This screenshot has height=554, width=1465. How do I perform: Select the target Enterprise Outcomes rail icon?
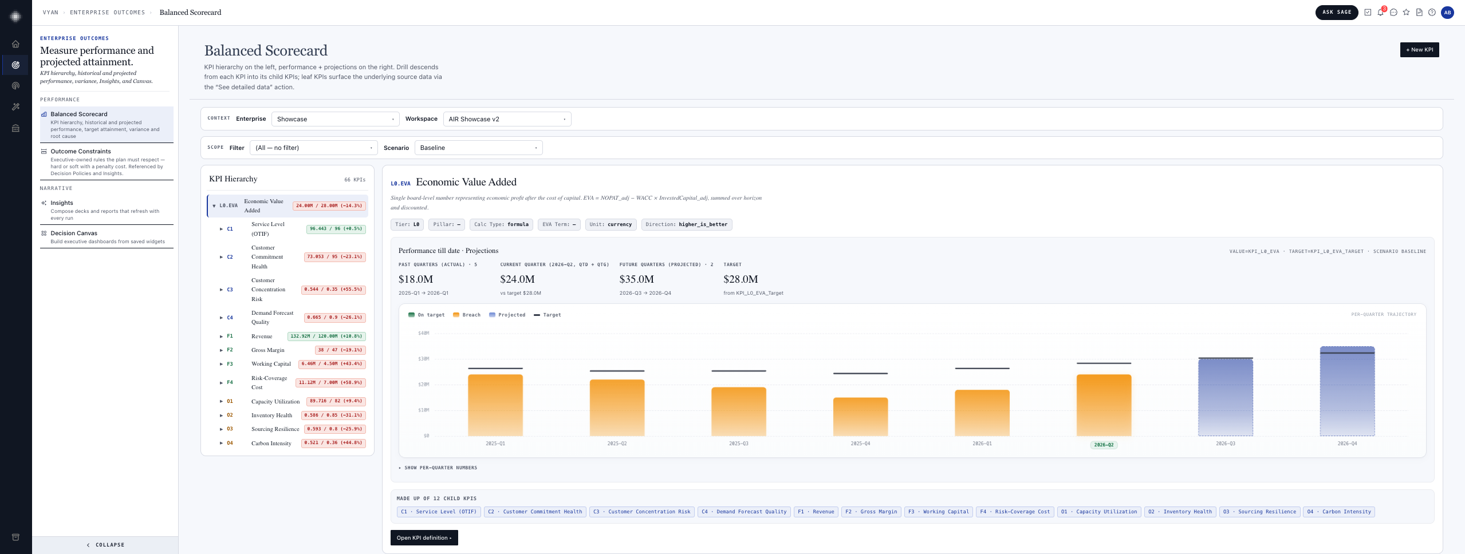coord(15,65)
